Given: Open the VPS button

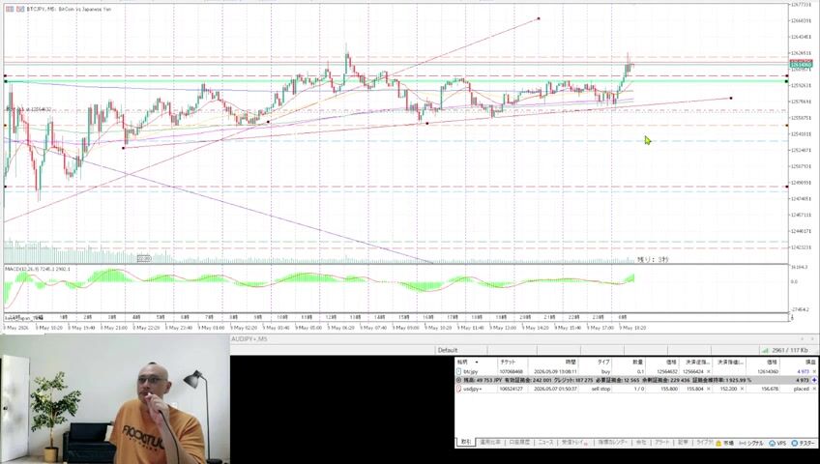Looking at the screenshot, I should (x=776, y=443).
